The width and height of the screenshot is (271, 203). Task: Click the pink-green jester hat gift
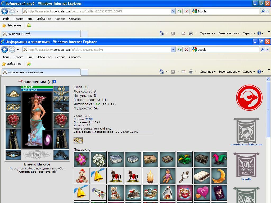point(219,159)
